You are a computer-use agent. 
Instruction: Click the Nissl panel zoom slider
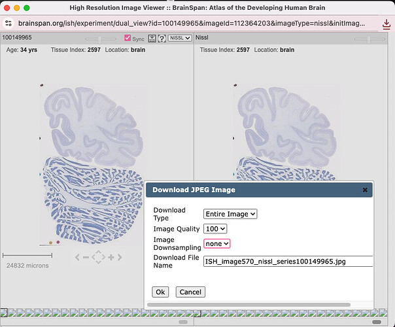click(369, 39)
